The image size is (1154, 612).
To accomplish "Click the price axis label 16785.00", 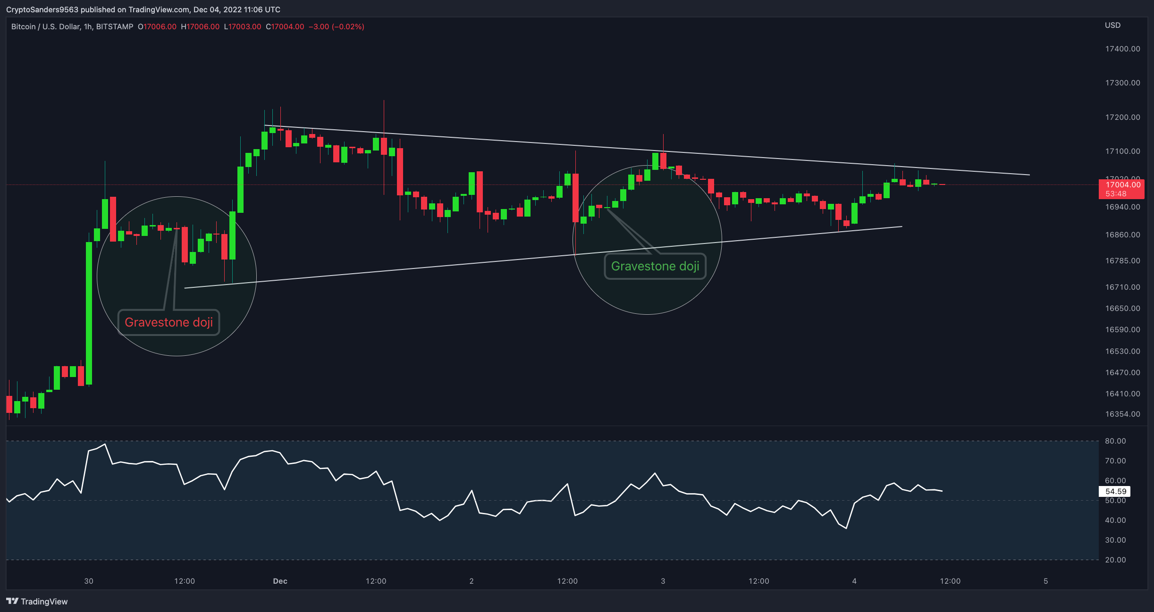I will (x=1122, y=260).
